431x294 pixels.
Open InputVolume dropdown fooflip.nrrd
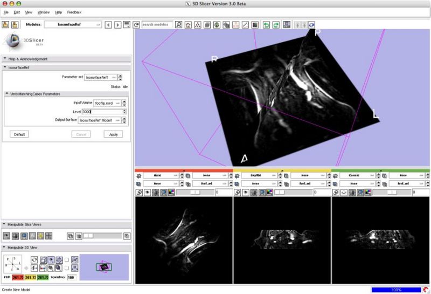coord(107,103)
